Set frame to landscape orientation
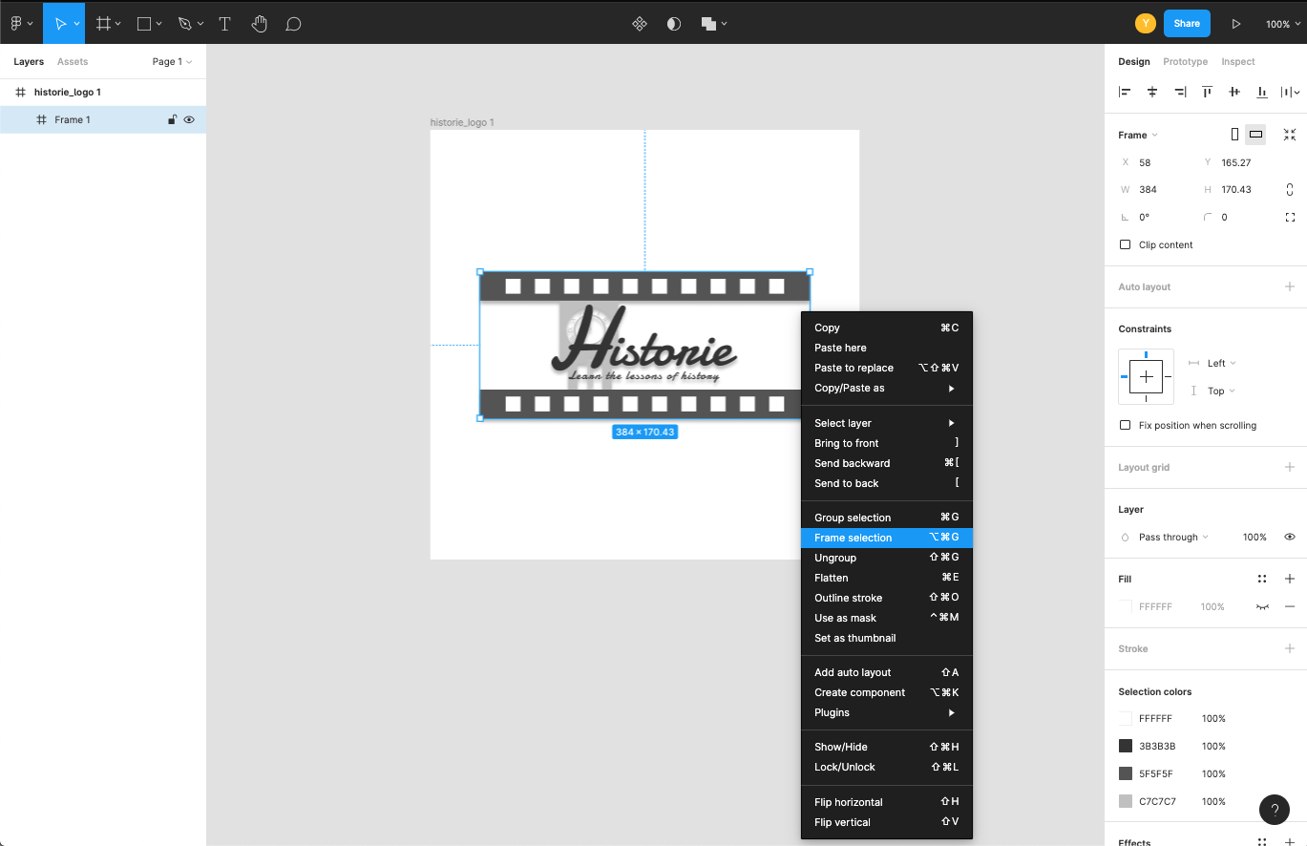The image size is (1307, 846). coord(1256,135)
